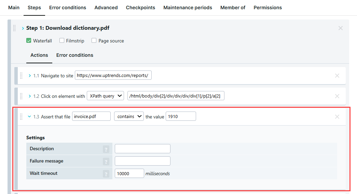
Task: Open the XPath query dropdown
Action: pos(106,96)
